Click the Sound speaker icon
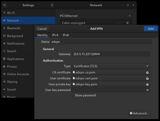Screen dimensions: 160x121 [x=4, y=89]
